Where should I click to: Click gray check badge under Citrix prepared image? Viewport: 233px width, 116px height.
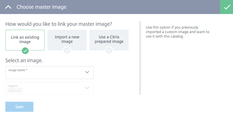109,51
